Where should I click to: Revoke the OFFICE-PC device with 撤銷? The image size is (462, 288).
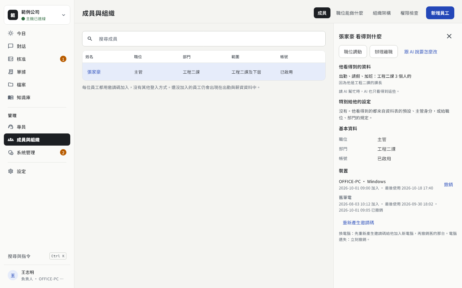click(449, 184)
